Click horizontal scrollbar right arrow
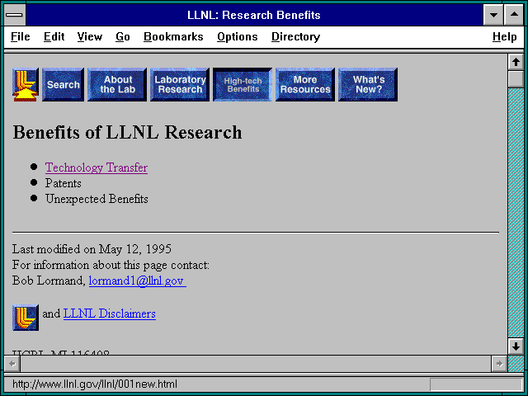This screenshot has height=396, width=528. coord(499,364)
